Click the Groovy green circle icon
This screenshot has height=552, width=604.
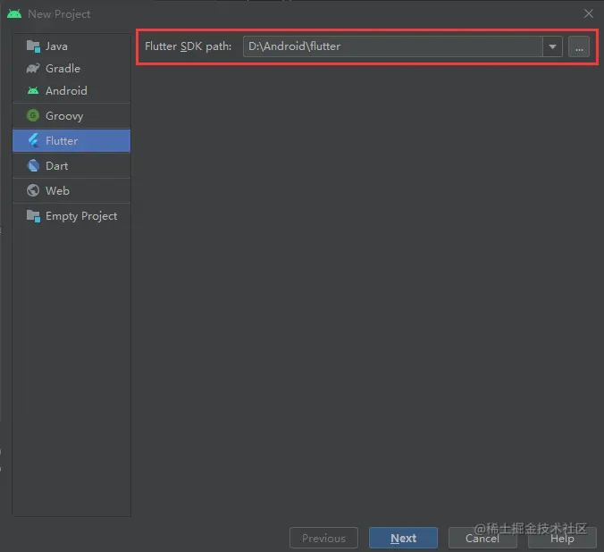33,115
